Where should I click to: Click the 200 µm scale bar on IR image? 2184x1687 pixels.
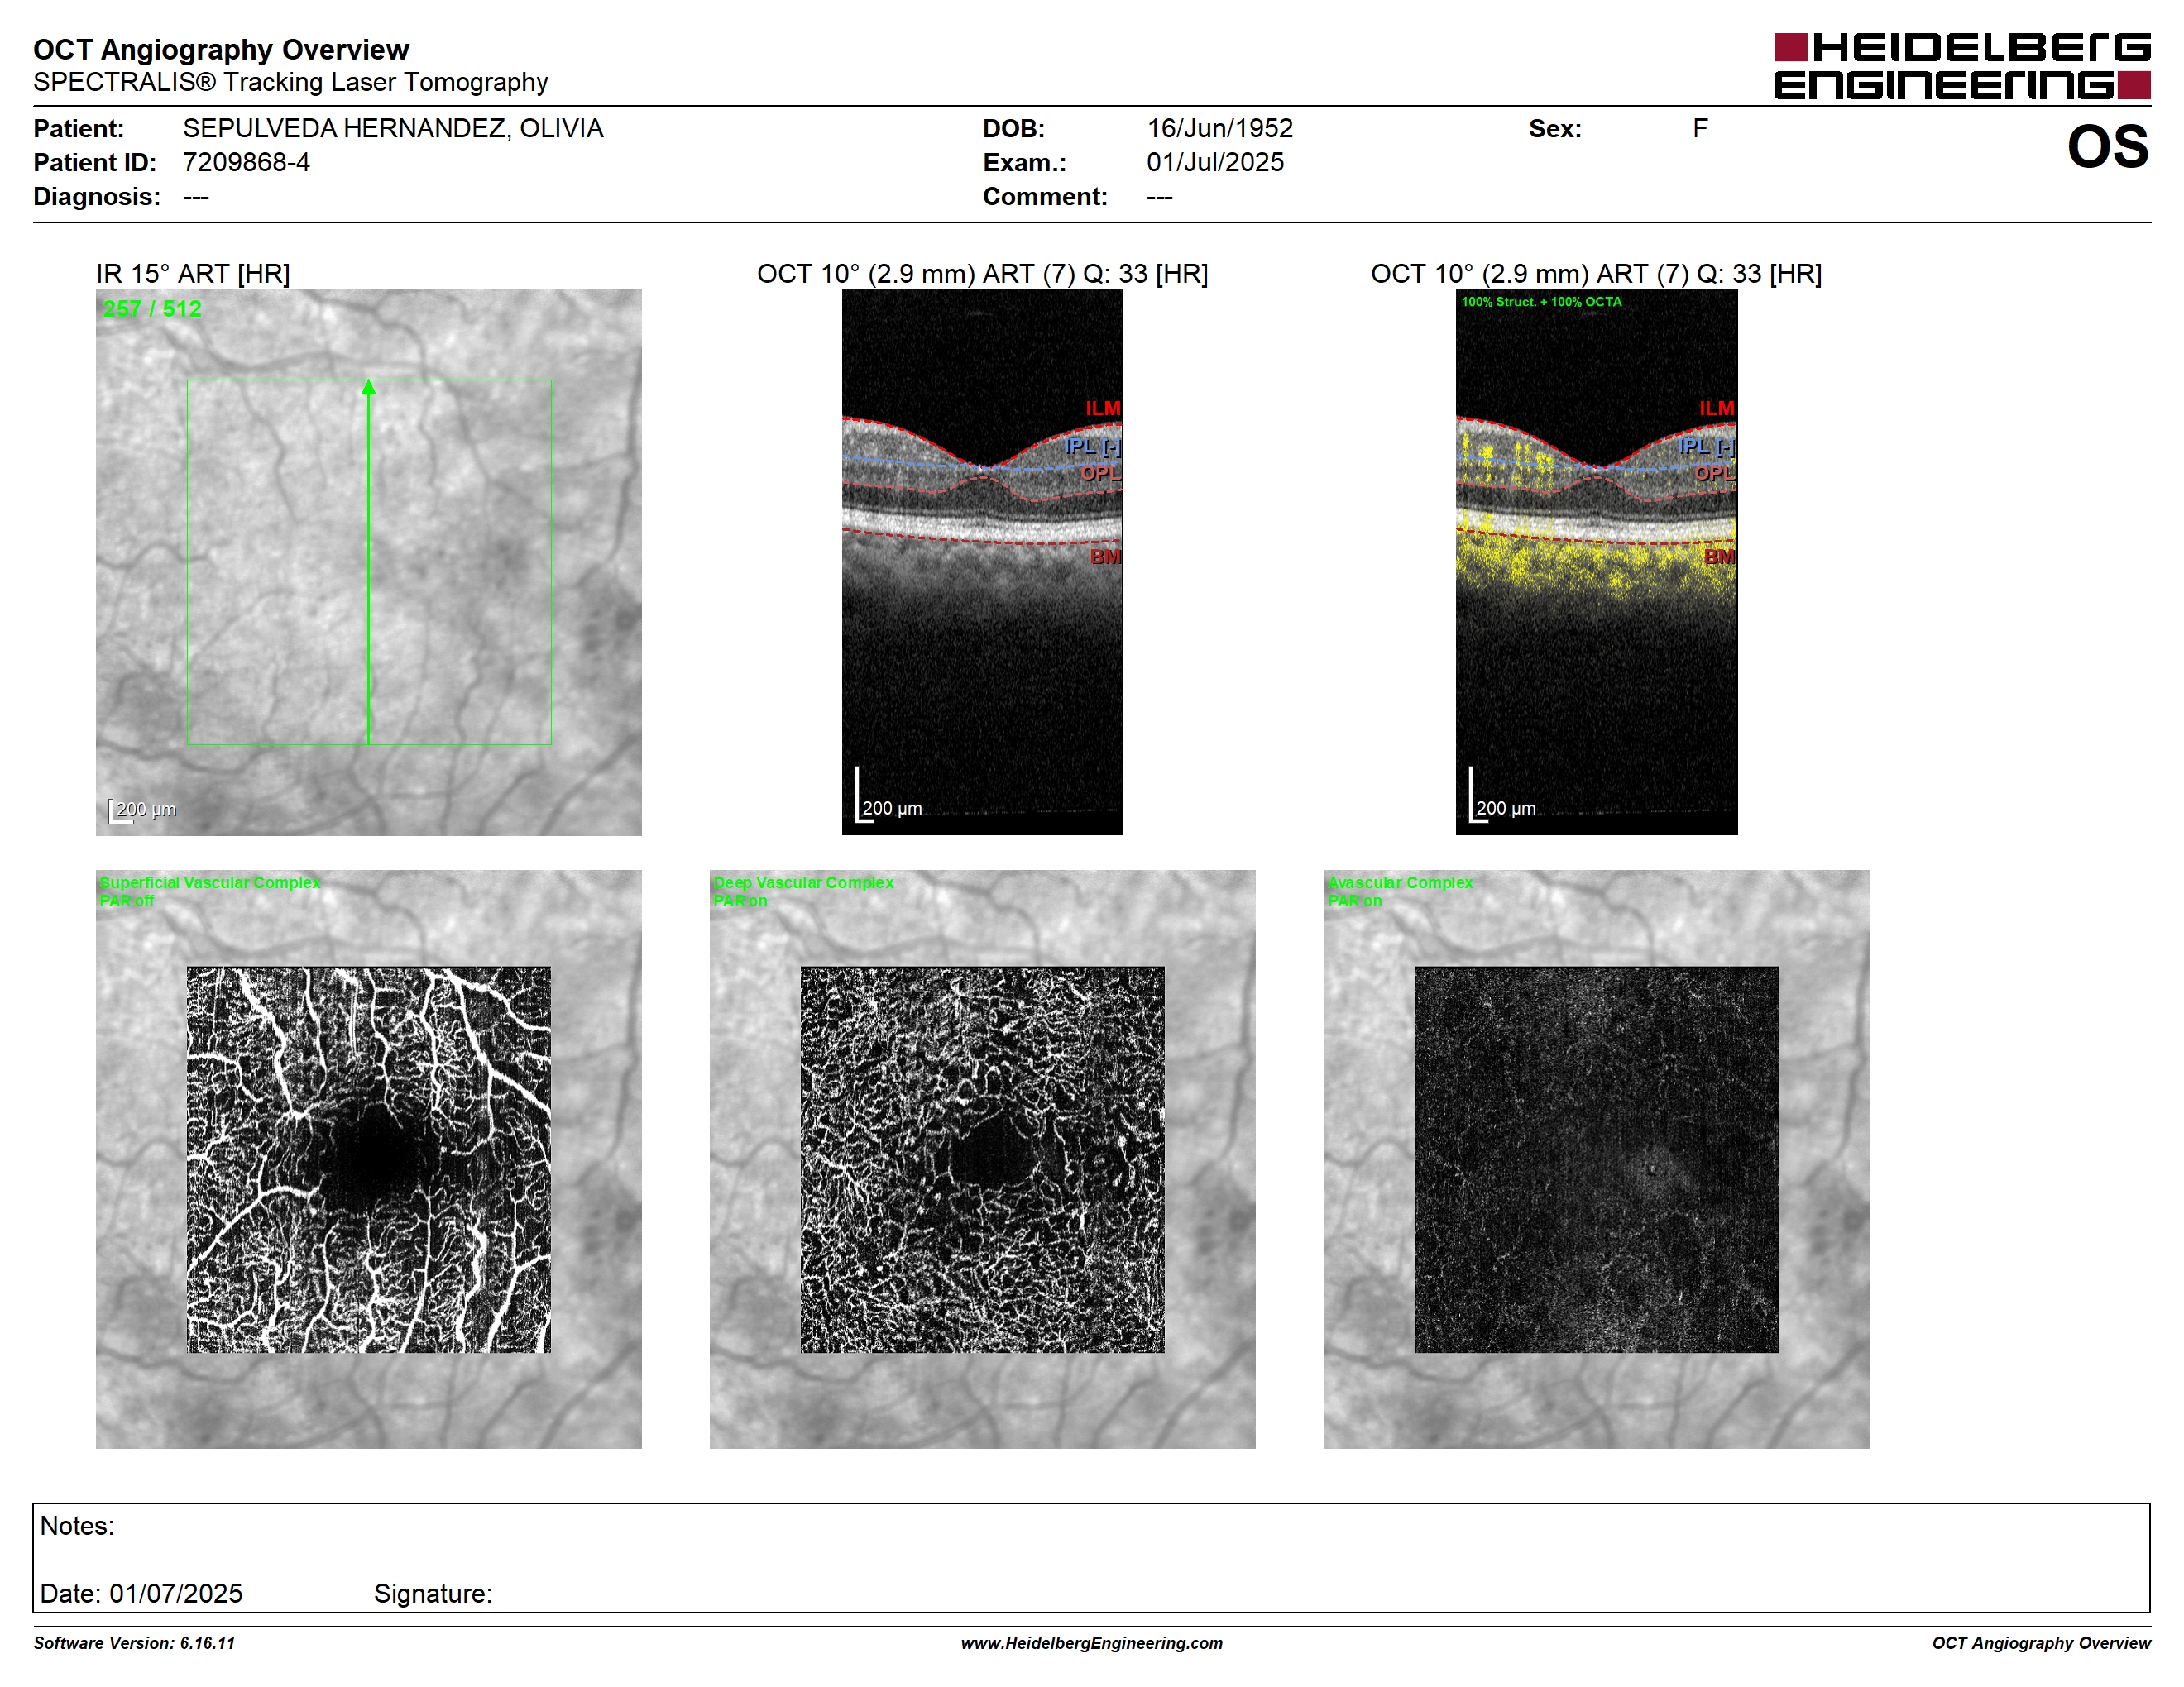pyautogui.click(x=143, y=810)
